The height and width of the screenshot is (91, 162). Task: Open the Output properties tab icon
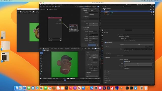[x=102, y=37]
